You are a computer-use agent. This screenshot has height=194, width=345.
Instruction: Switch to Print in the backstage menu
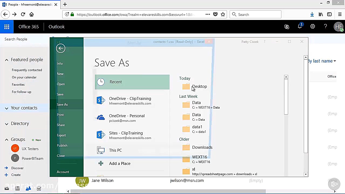coord(60,115)
